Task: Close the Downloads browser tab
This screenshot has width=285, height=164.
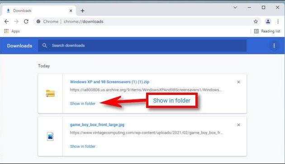Action: click(71, 11)
